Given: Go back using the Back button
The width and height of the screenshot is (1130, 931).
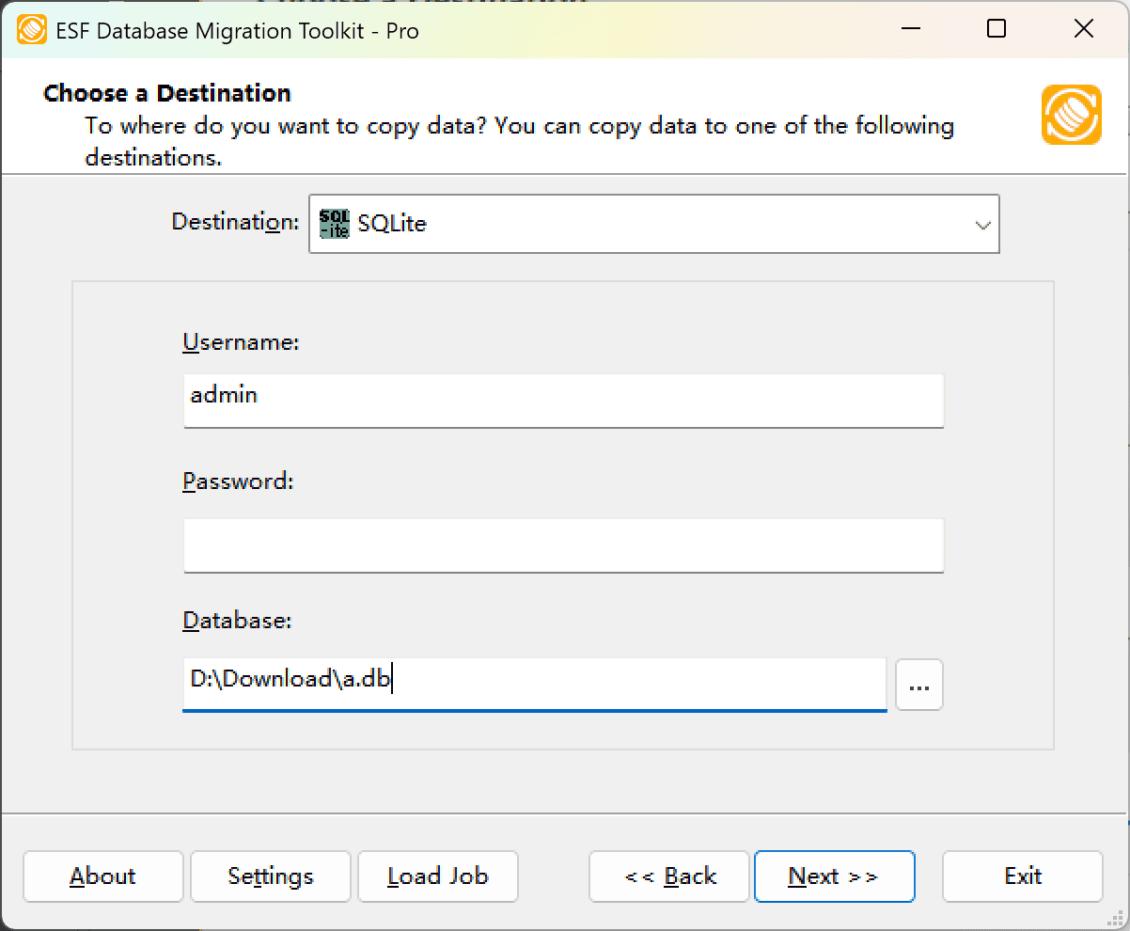Looking at the screenshot, I should tap(668, 876).
